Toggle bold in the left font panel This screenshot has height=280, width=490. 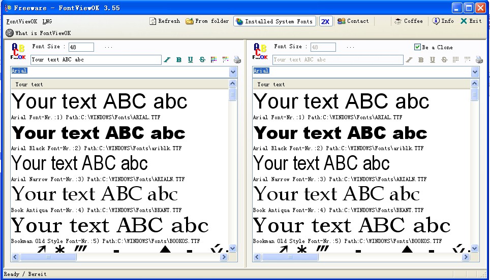tap(179, 60)
